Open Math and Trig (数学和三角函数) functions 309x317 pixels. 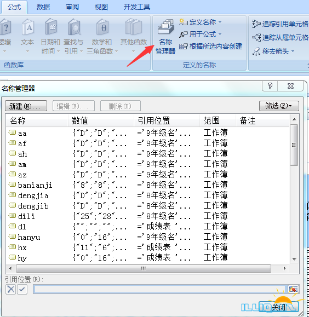[102, 36]
